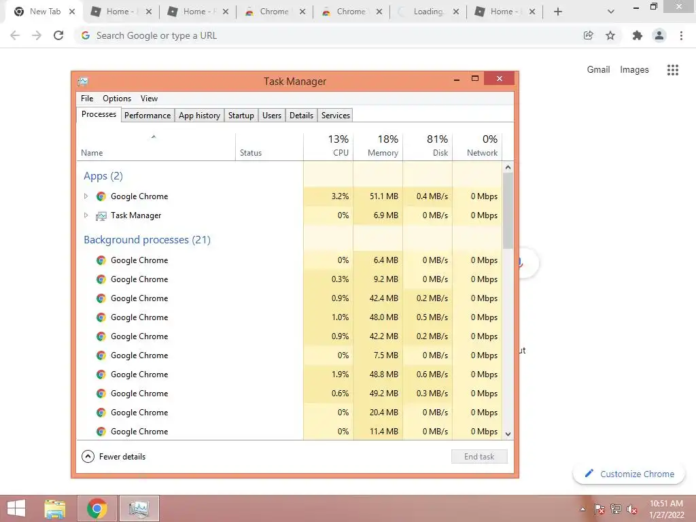The height and width of the screenshot is (522, 696).
Task: Switch to the Performance tab
Action: tap(147, 116)
